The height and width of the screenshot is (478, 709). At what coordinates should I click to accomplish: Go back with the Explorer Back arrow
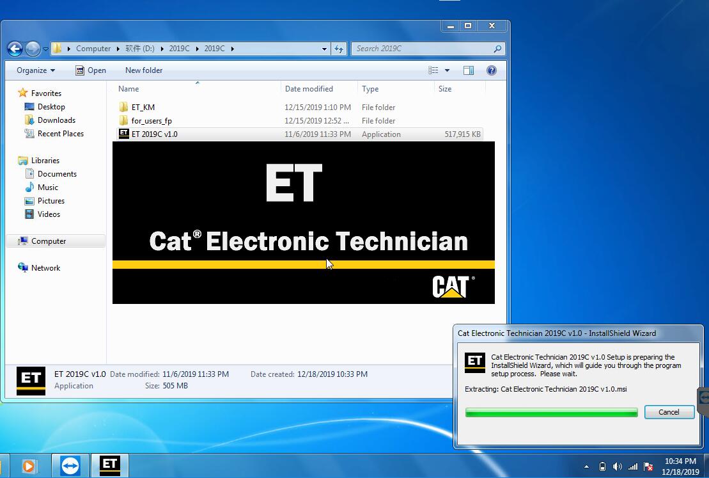pyautogui.click(x=15, y=49)
